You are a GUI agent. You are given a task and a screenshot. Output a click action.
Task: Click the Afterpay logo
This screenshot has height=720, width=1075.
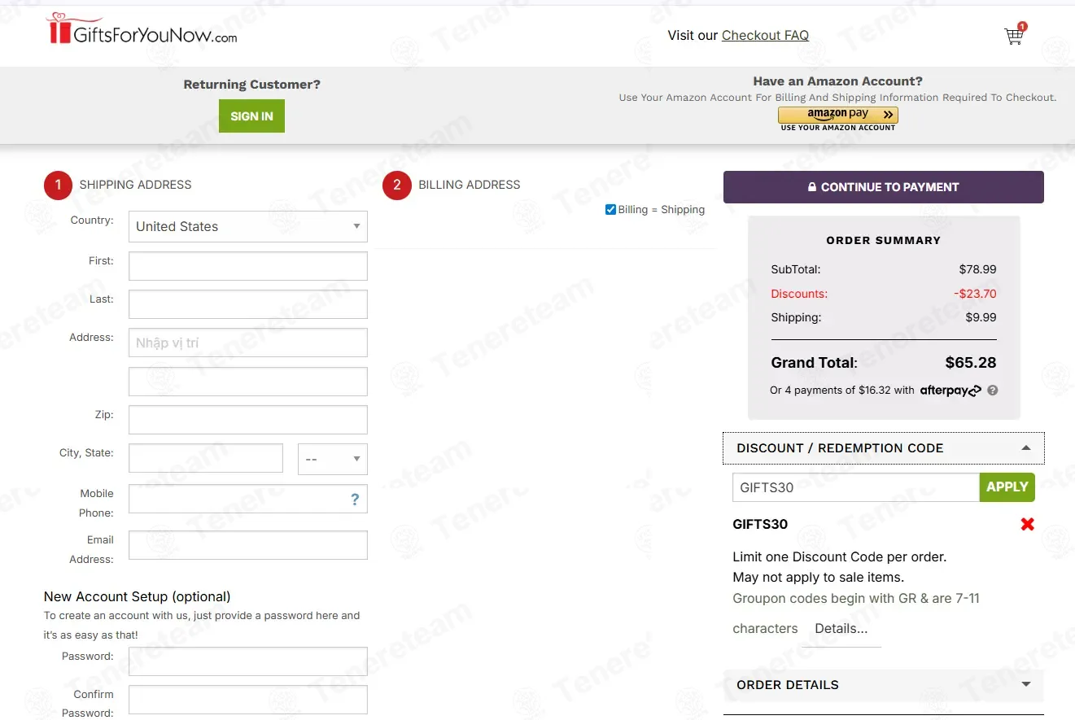pyautogui.click(x=950, y=391)
